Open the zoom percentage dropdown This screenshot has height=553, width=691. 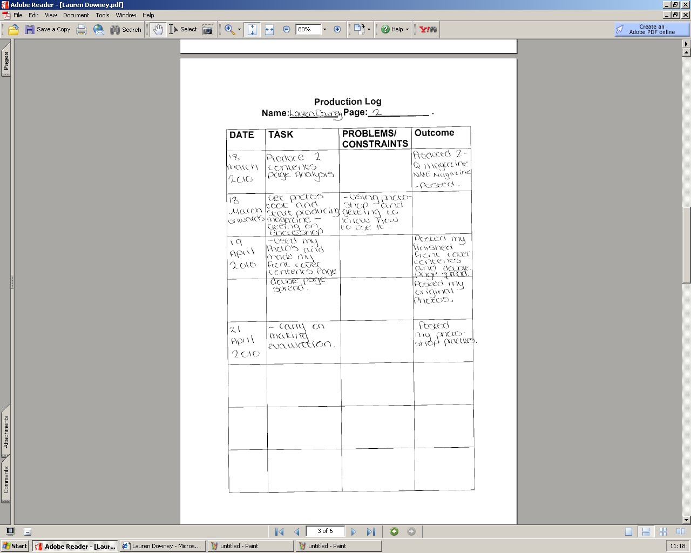click(x=324, y=30)
